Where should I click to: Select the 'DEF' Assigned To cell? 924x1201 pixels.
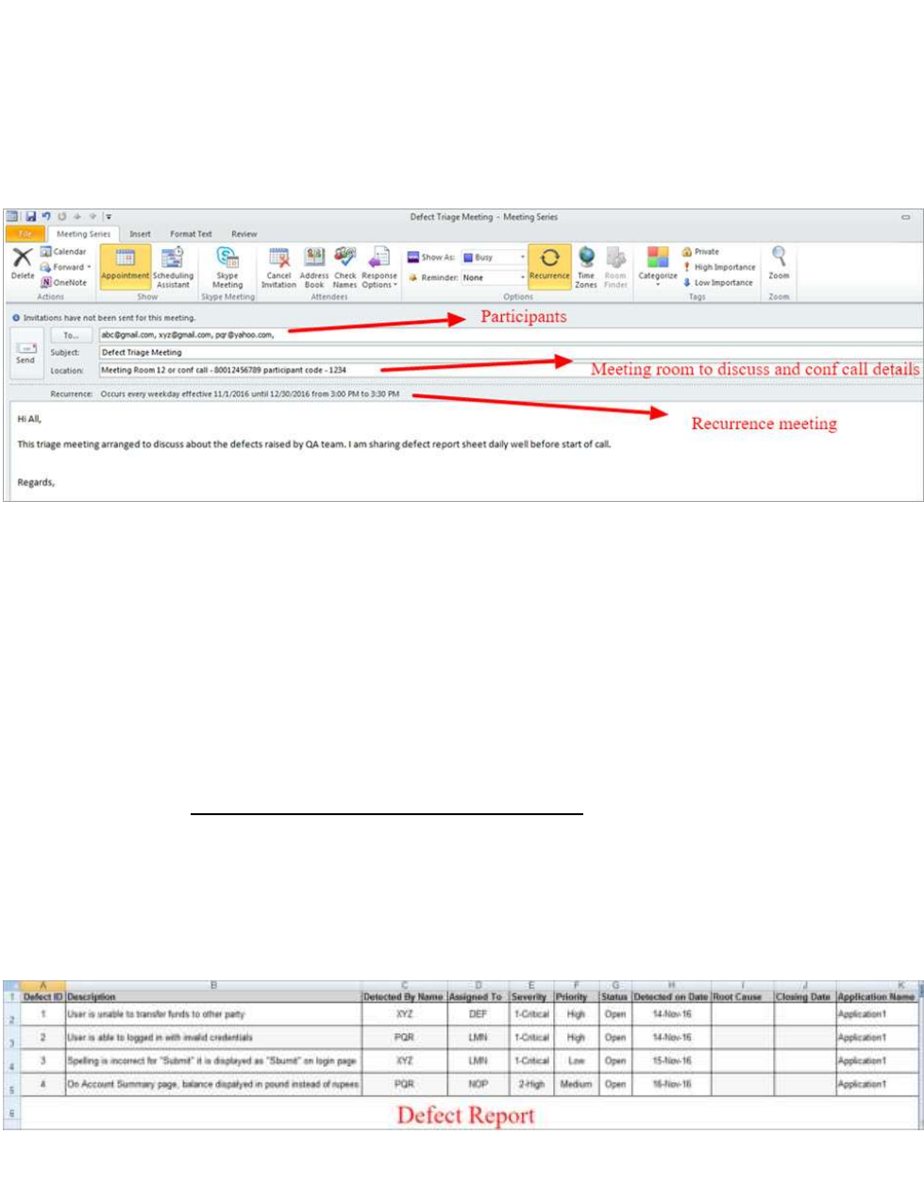pyautogui.click(x=478, y=1014)
